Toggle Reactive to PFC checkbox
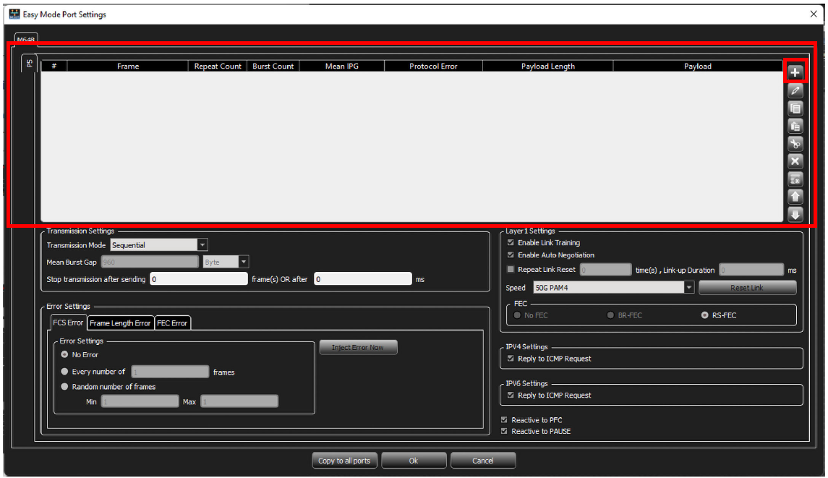The height and width of the screenshot is (478, 828). [x=504, y=420]
